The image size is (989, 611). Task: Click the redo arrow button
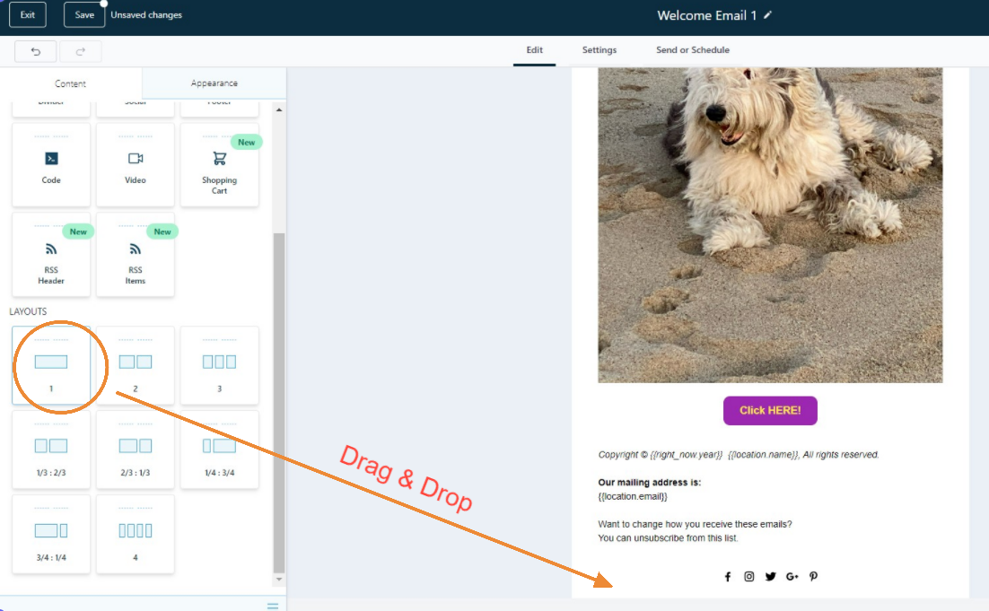point(80,52)
